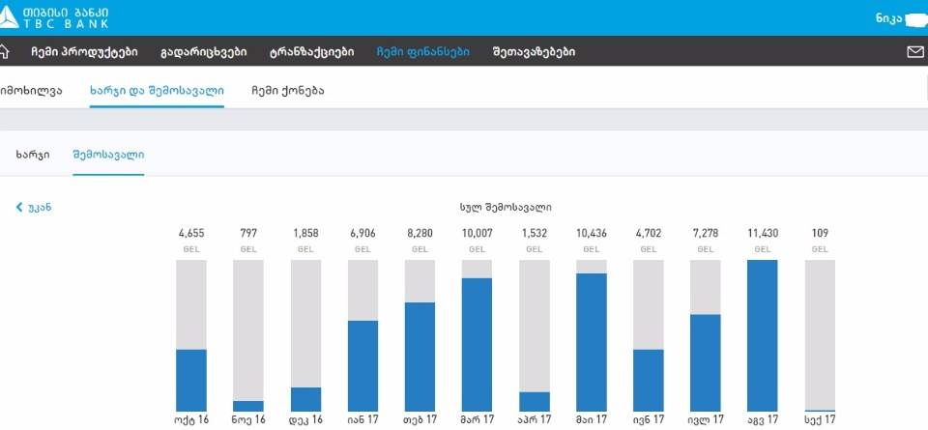This screenshot has height=430, width=928.
Task: Click the TBC Bank logo
Action: pos(54,17)
